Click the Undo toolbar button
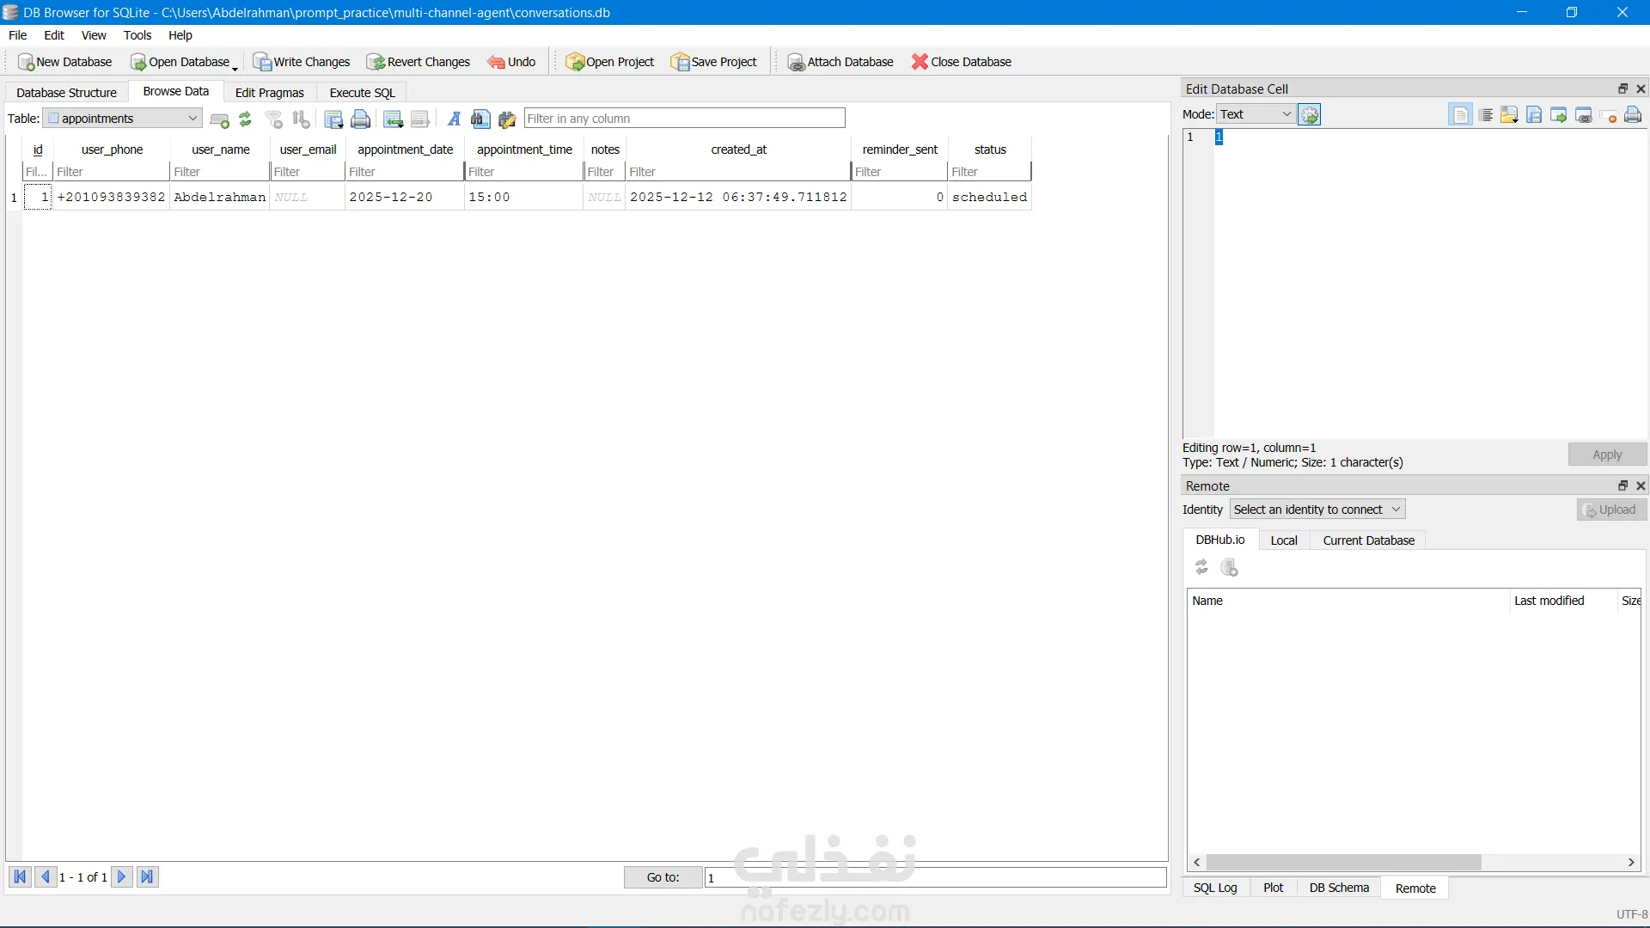Viewport: 1650px width, 928px height. point(512,62)
